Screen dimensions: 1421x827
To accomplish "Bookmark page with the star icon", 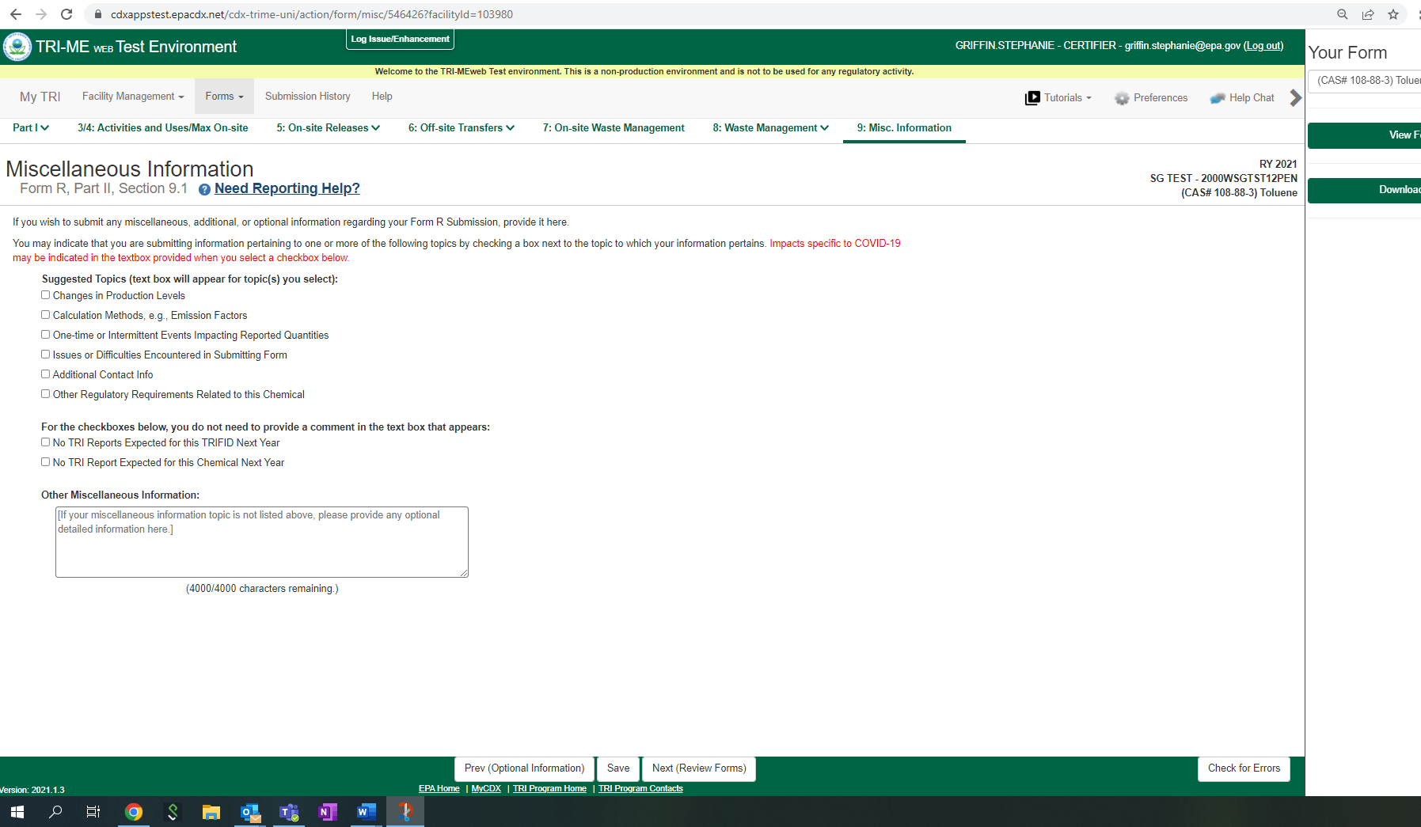I will tap(1393, 14).
